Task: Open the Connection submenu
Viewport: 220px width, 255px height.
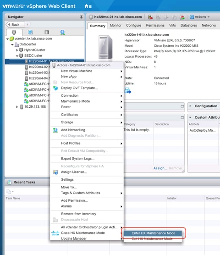Action: click(x=87, y=95)
